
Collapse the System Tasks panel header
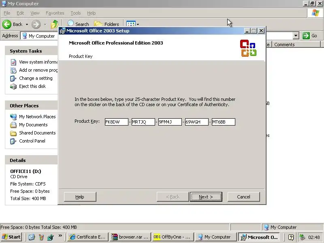click(32, 51)
